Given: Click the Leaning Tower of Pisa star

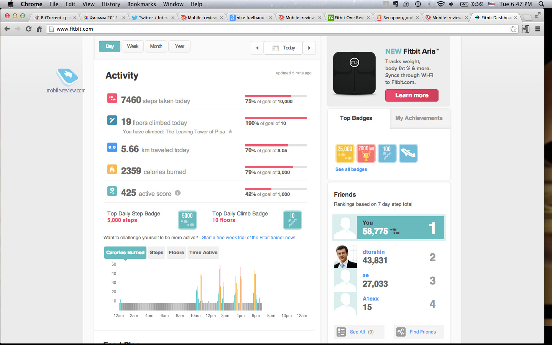Looking at the screenshot, I should (230, 131).
